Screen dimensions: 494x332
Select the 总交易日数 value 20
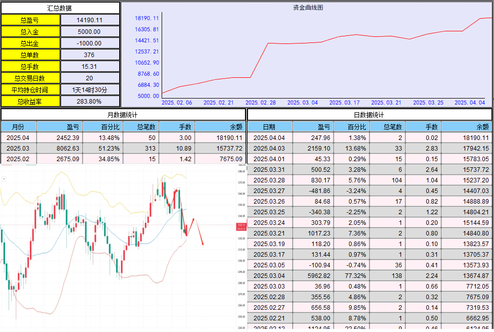(90, 78)
